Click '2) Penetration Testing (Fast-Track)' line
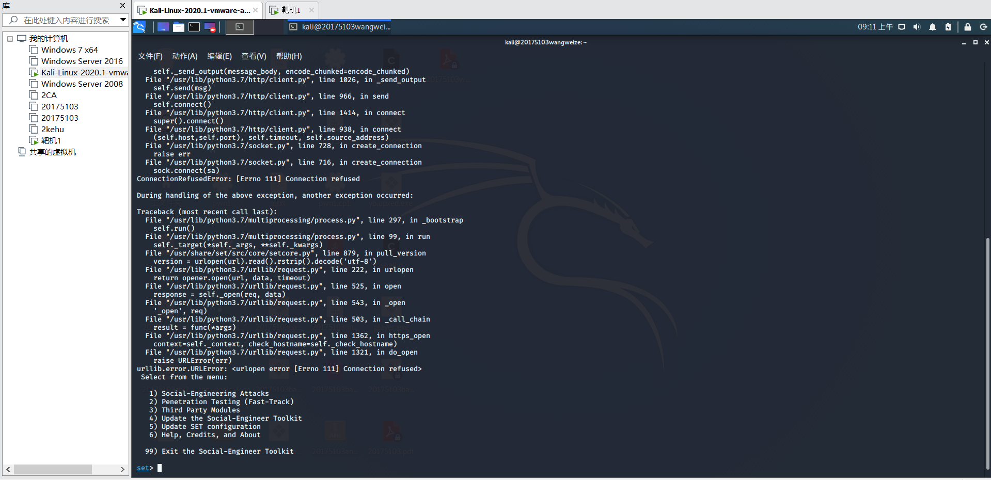Viewport: 991px width, 480px height. (x=222, y=402)
